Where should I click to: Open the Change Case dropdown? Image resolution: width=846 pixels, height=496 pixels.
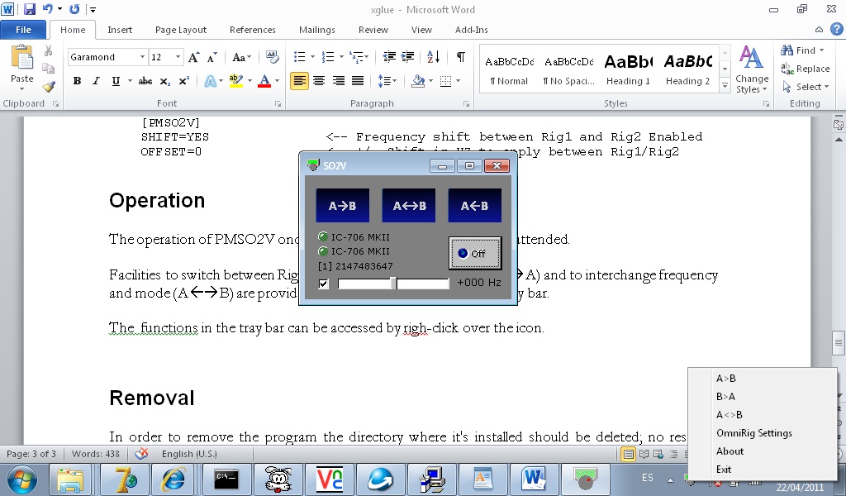242,57
